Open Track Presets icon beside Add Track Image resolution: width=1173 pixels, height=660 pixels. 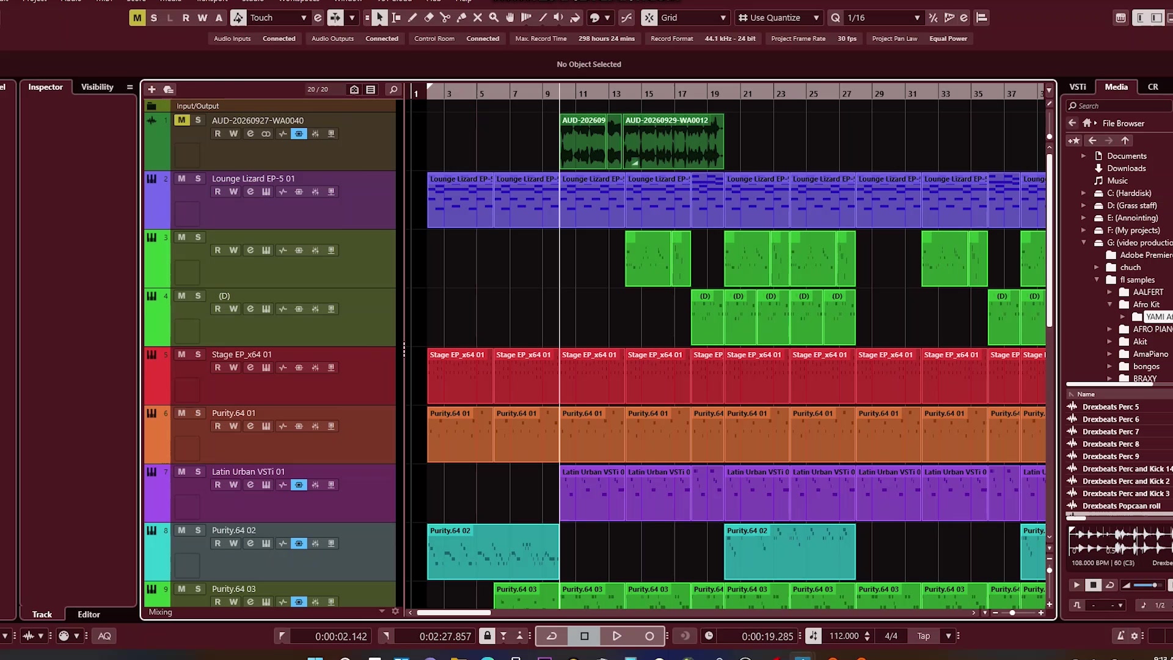click(169, 89)
